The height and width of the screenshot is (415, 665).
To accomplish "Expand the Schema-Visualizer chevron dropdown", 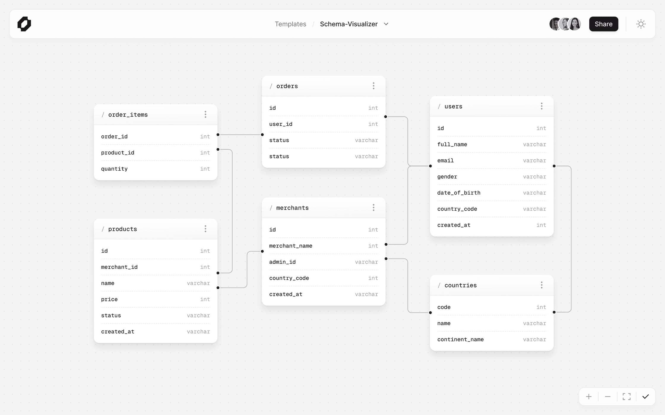I will tap(386, 24).
